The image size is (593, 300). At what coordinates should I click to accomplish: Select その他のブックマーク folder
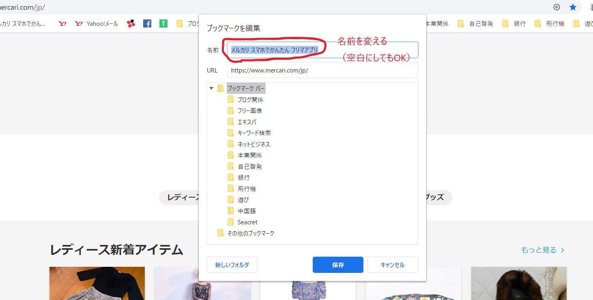pyautogui.click(x=250, y=233)
